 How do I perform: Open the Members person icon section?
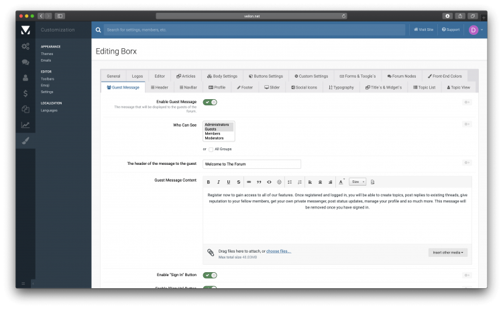coord(25,78)
